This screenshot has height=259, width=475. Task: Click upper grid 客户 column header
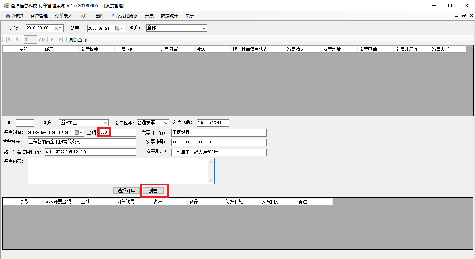click(x=61, y=49)
